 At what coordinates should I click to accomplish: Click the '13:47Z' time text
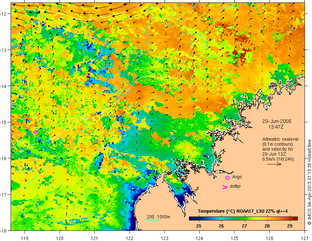click(276, 127)
